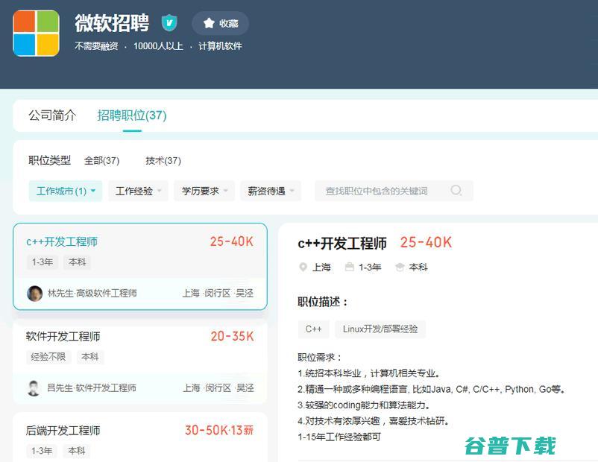Click the Microsoft company logo
The width and height of the screenshot is (598, 462).
pyautogui.click(x=37, y=34)
